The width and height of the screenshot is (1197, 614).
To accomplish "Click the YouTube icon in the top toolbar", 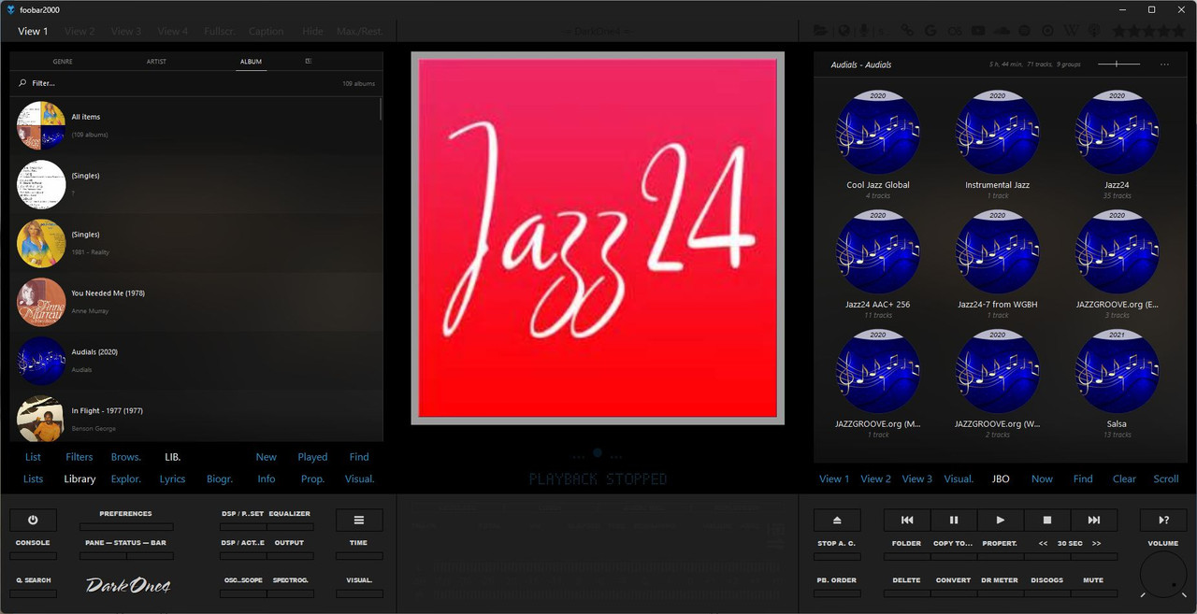I will point(978,31).
